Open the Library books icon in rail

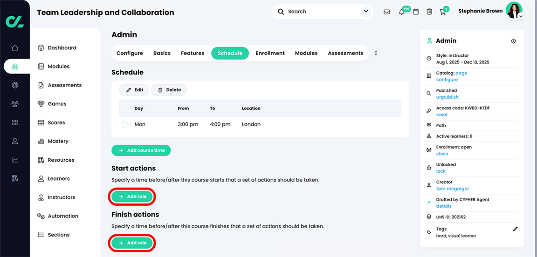pos(15,178)
